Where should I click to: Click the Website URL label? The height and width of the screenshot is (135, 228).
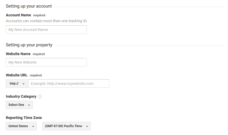click(17, 75)
